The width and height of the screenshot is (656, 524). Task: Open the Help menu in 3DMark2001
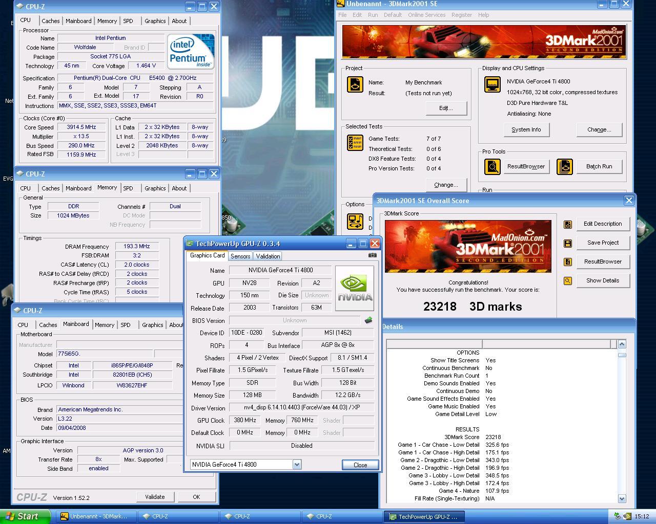(x=483, y=15)
